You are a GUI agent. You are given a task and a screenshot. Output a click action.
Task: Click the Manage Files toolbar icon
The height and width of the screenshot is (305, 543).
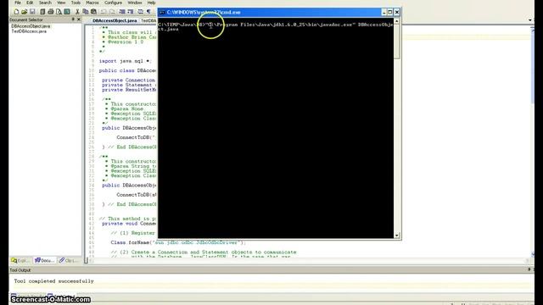42,12
